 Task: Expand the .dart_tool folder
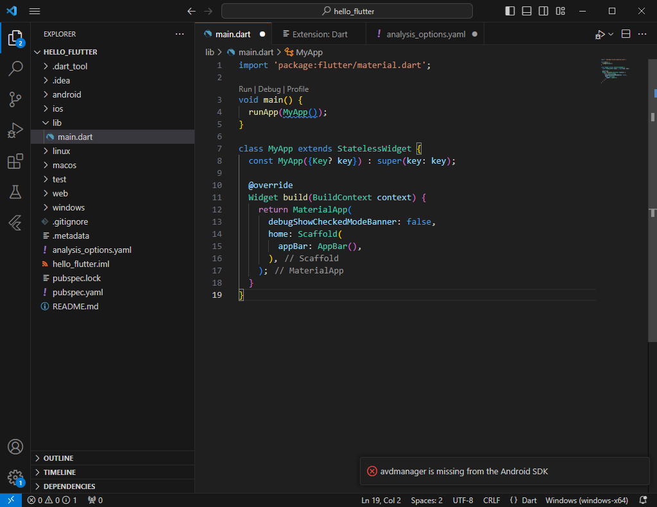(113, 66)
